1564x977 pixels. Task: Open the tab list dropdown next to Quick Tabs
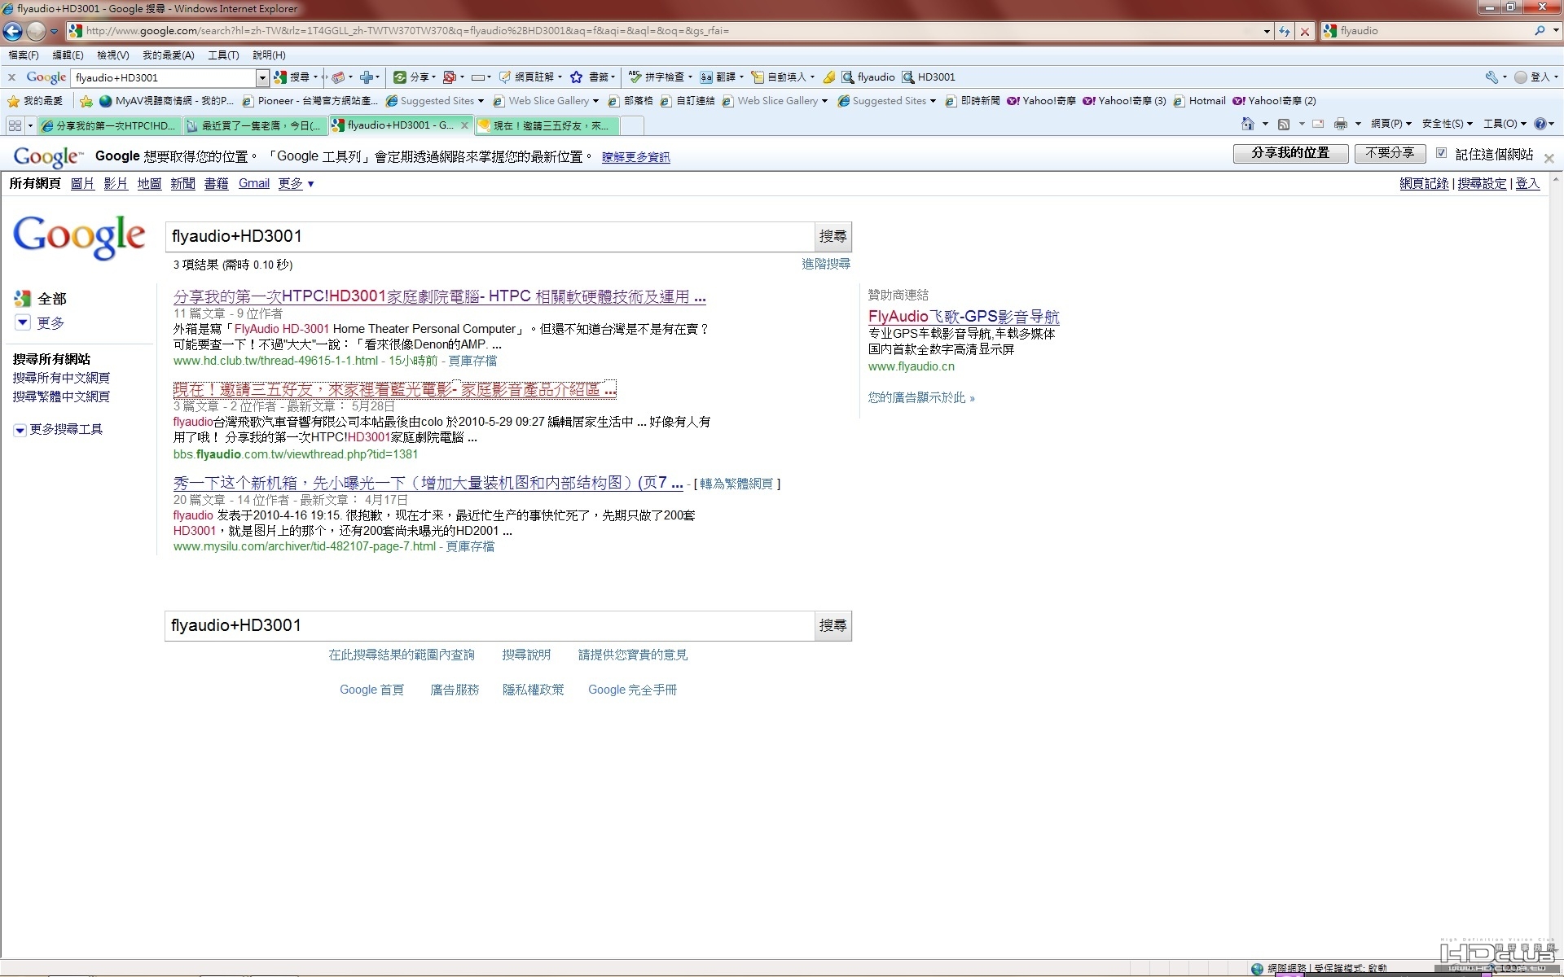[31, 125]
